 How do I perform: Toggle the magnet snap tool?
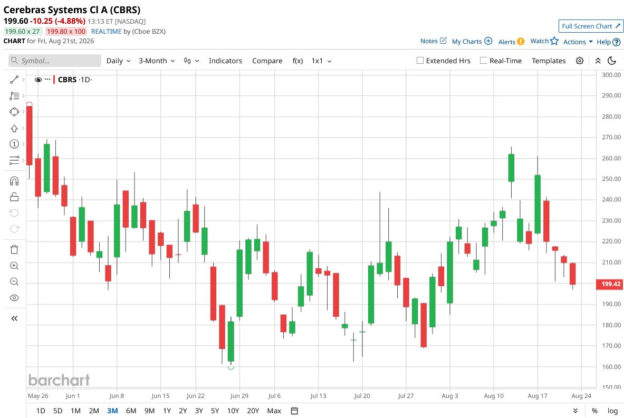[14, 181]
